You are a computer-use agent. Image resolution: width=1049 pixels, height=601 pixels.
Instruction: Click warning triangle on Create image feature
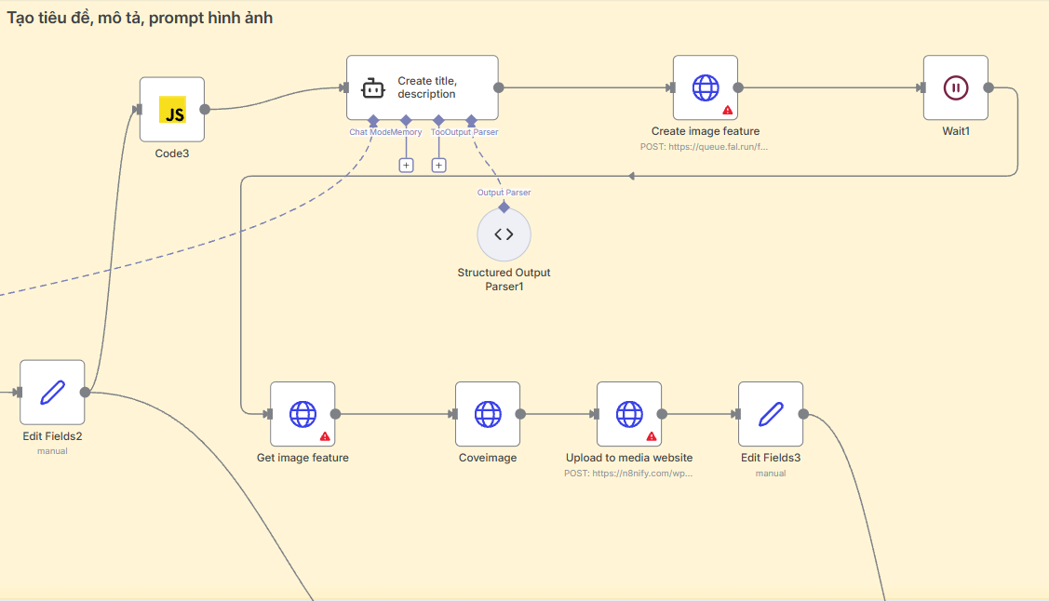point(728,110)
